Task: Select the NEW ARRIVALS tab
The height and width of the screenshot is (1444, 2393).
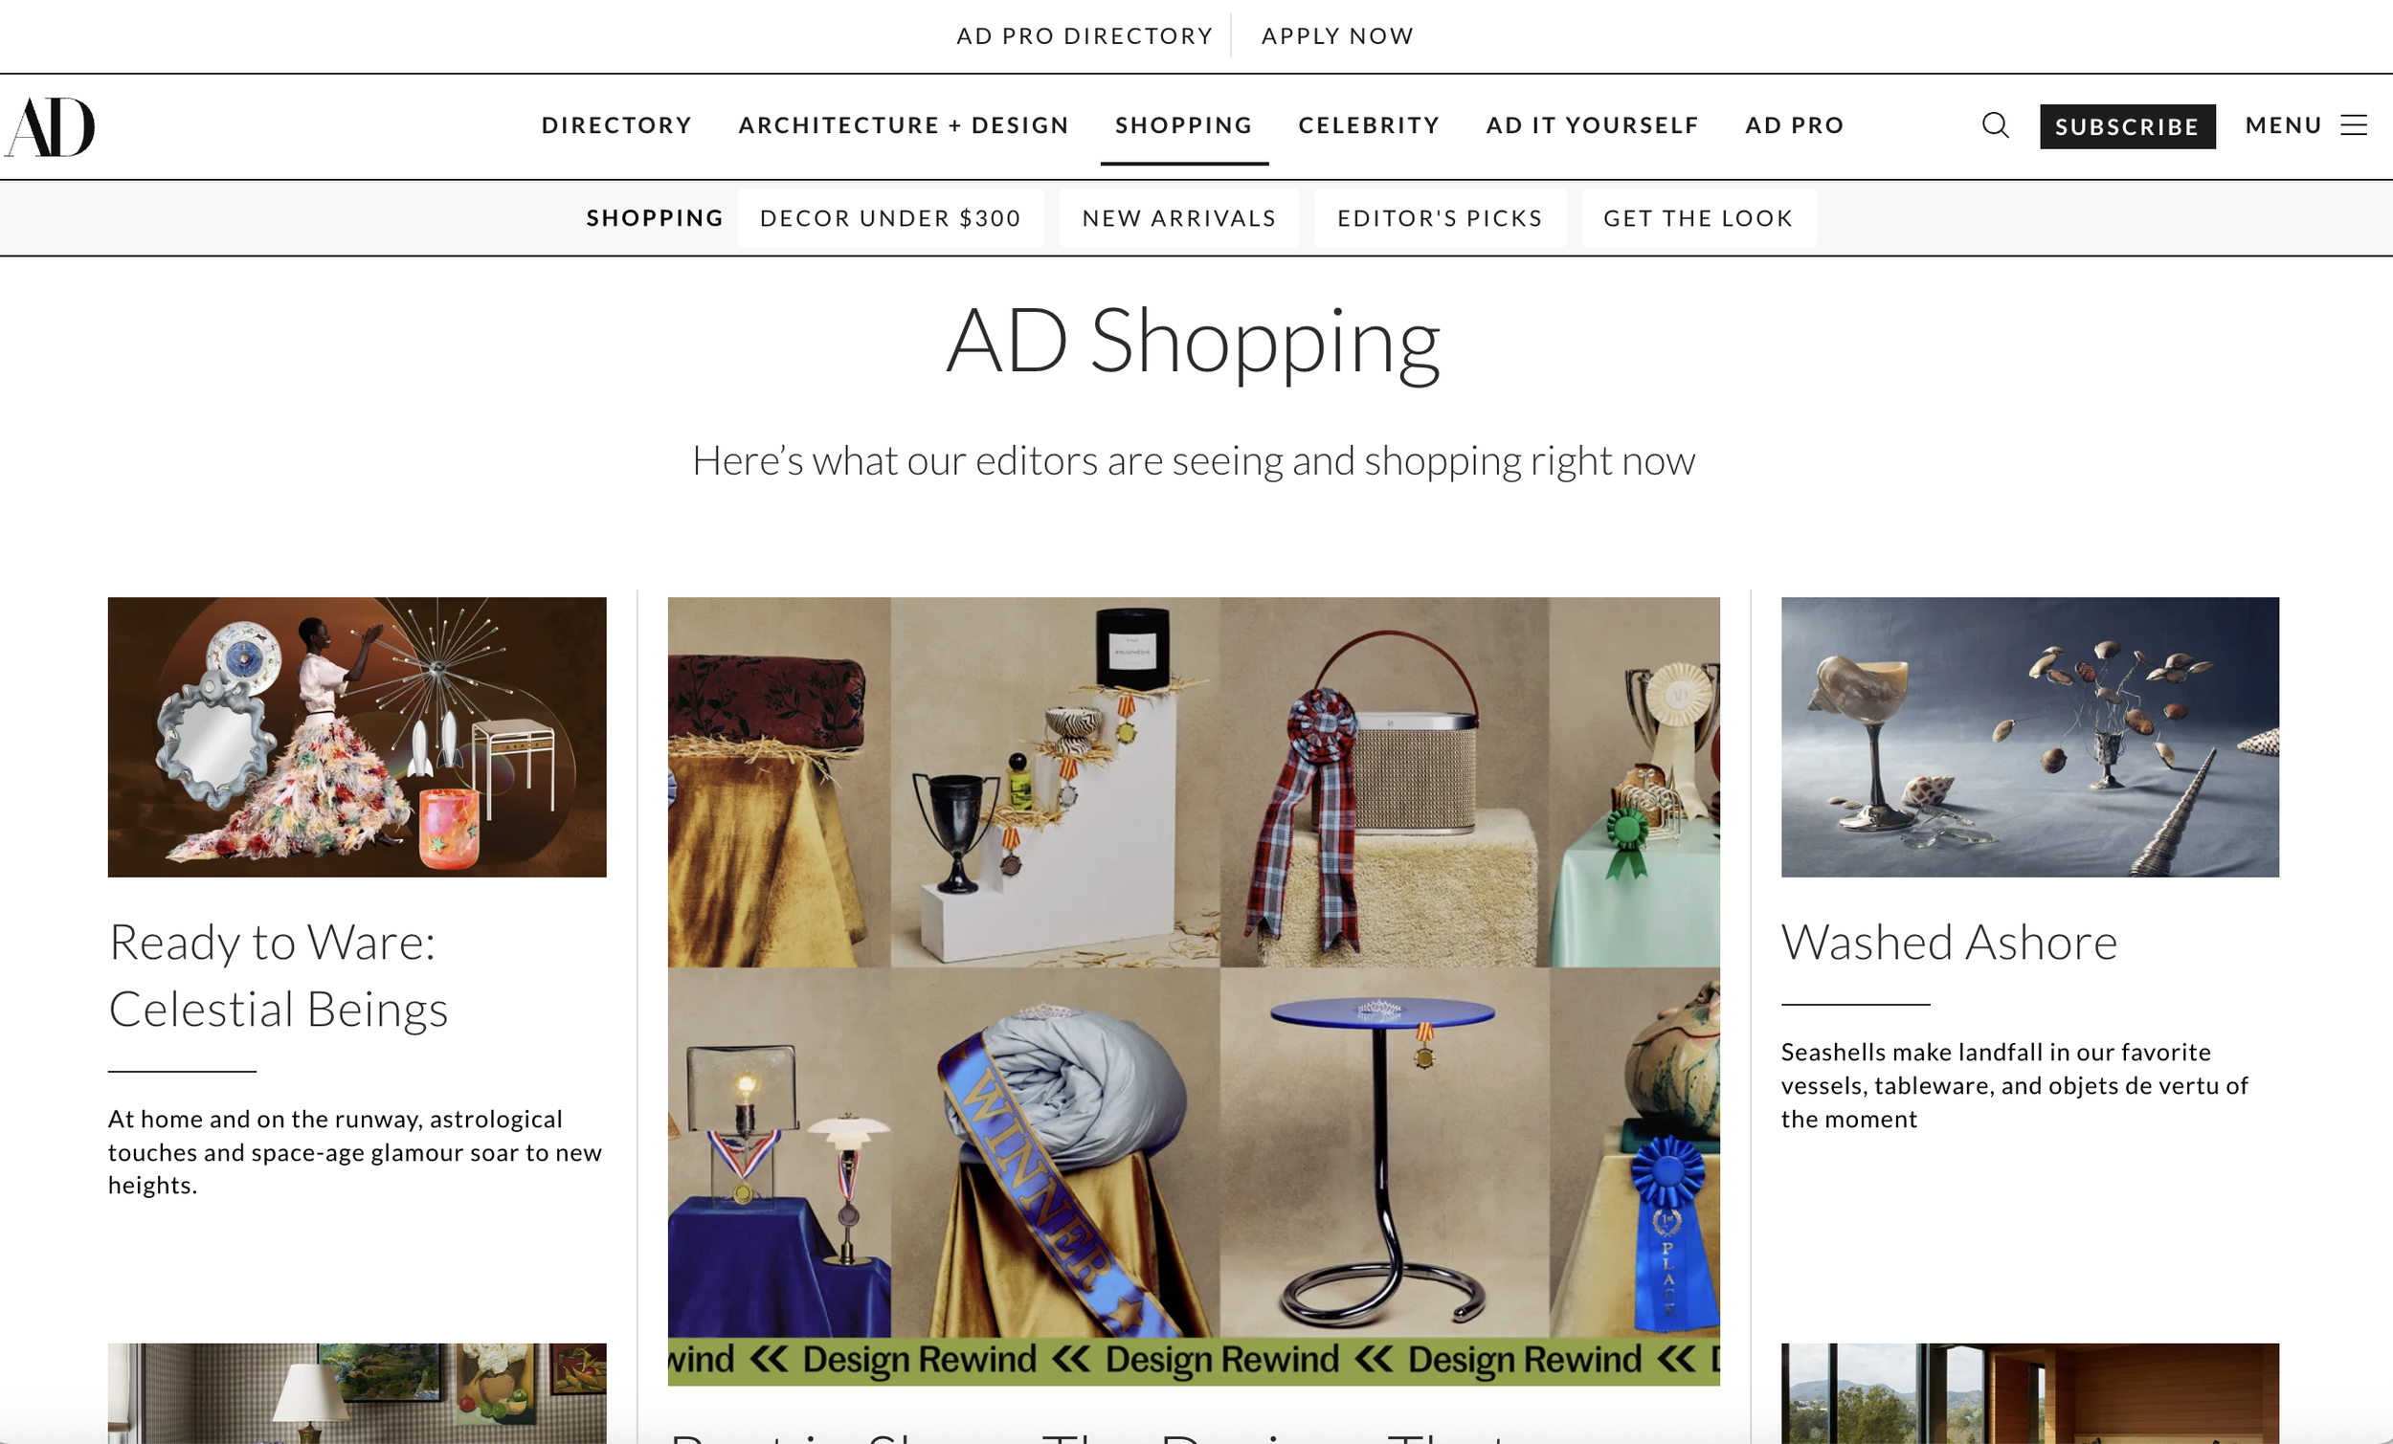Action: pyautogui.click(x=1179, y=217)
